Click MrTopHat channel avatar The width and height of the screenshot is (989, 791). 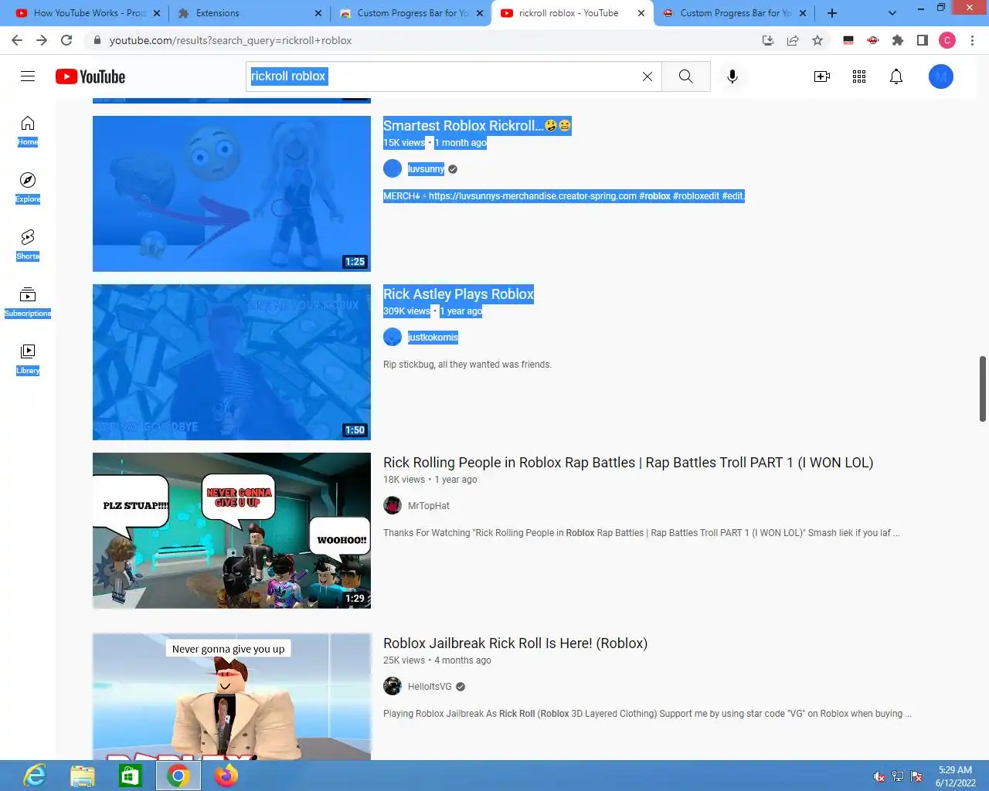(x=393, y=505)
